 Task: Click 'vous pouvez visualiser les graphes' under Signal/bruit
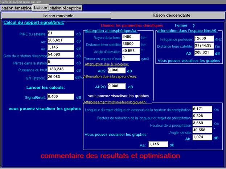(45, 109)
